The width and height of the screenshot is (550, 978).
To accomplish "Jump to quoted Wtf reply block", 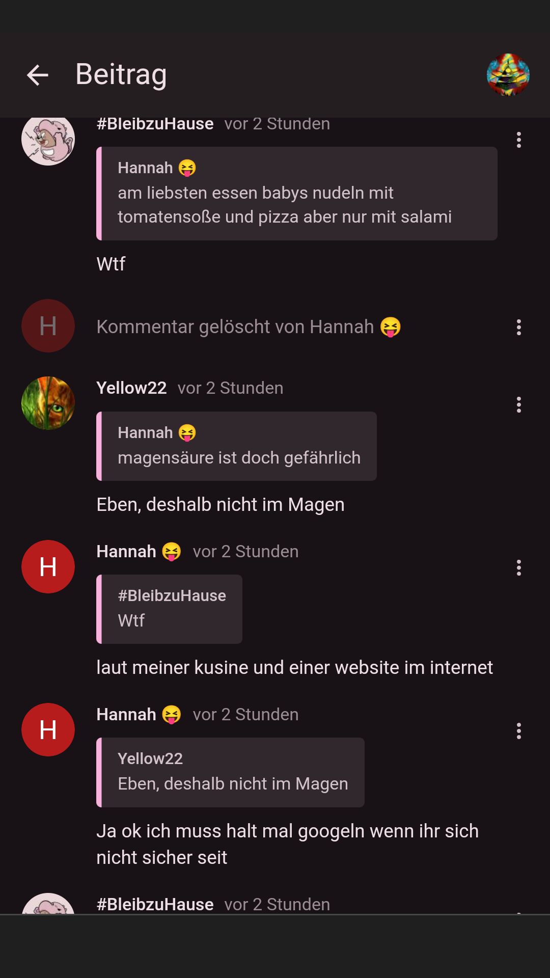I will coord(169,609).
